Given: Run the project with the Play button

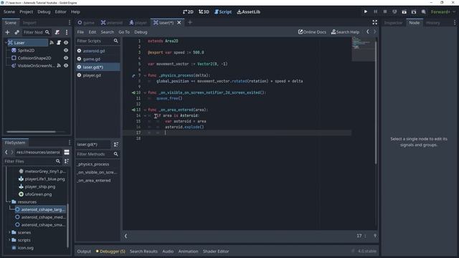Looking at the screenshot, I should point(366,11).
